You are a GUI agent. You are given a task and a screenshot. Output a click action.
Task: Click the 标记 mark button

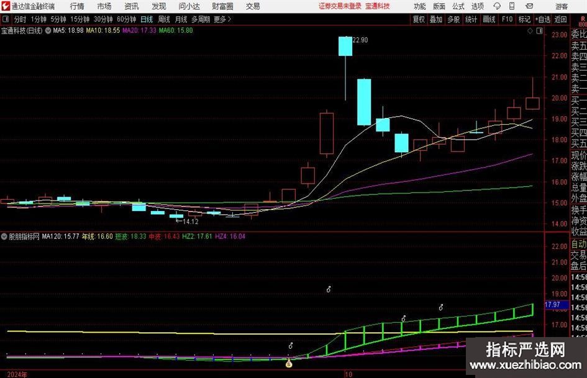pos(524,19)
